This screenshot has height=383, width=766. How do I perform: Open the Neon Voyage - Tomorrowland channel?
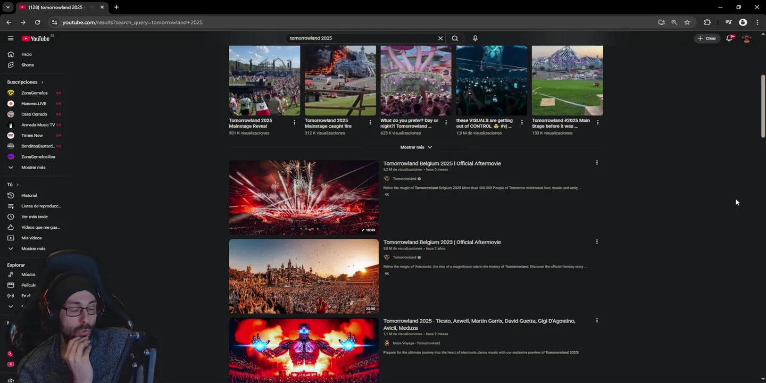pos(416,343)
